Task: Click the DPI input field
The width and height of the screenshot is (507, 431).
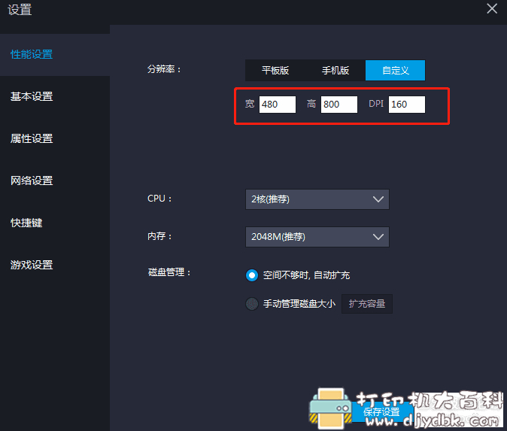Action: [407, 105]
